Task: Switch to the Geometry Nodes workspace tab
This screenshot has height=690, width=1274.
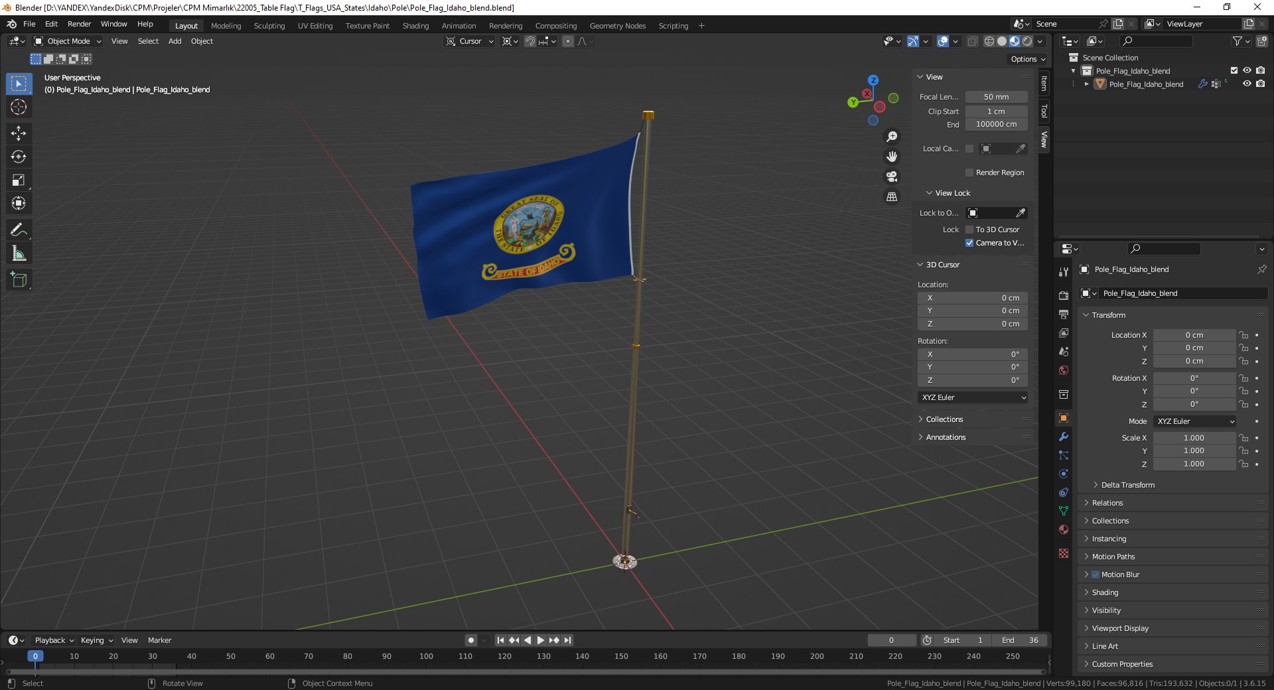Action: pos(618,26)
